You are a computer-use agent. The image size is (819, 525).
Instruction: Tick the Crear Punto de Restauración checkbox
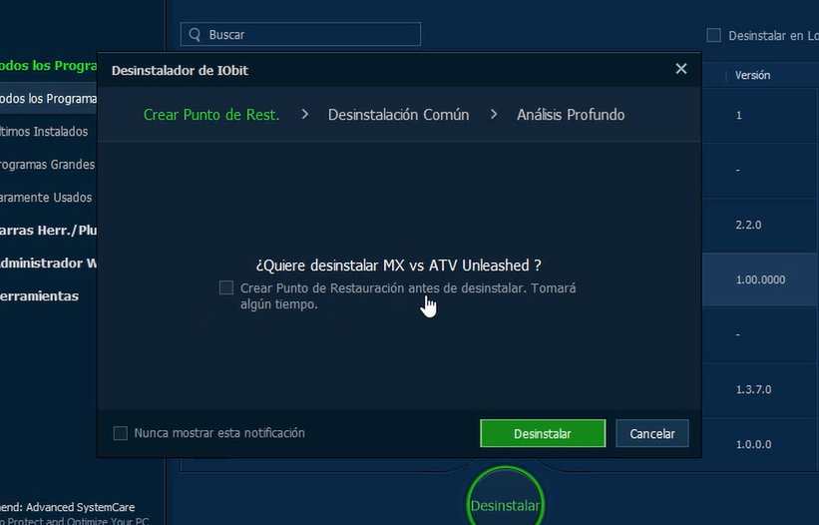tap(226, 287)
